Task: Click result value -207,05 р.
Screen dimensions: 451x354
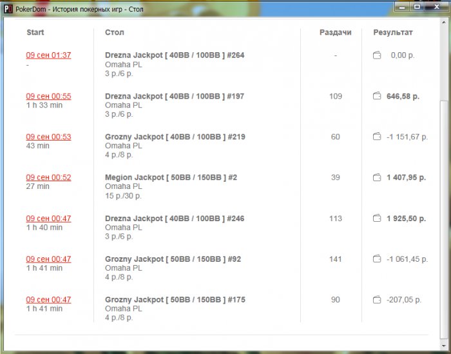Action: click(404, 300)
